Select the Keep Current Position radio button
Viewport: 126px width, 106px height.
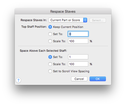[50, 27]
